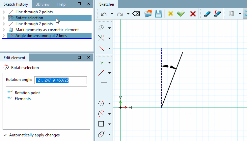Open the Help tab
This screenshot has width=247, height=141.
tap(61, 4)
